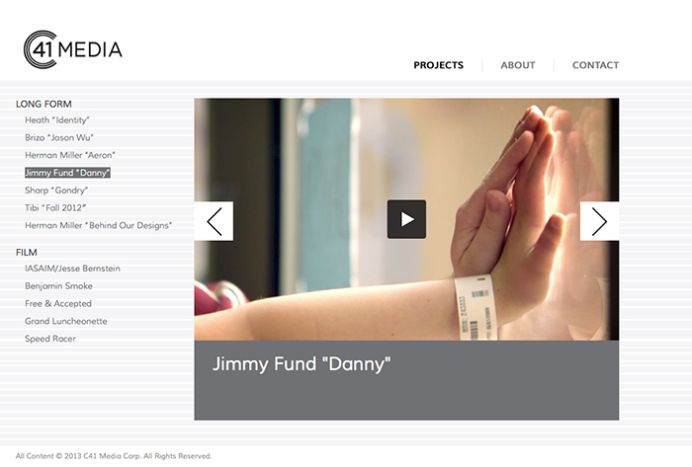Advance to the next project slide
This screenshot has width=692, height=467.
(599, 221)
